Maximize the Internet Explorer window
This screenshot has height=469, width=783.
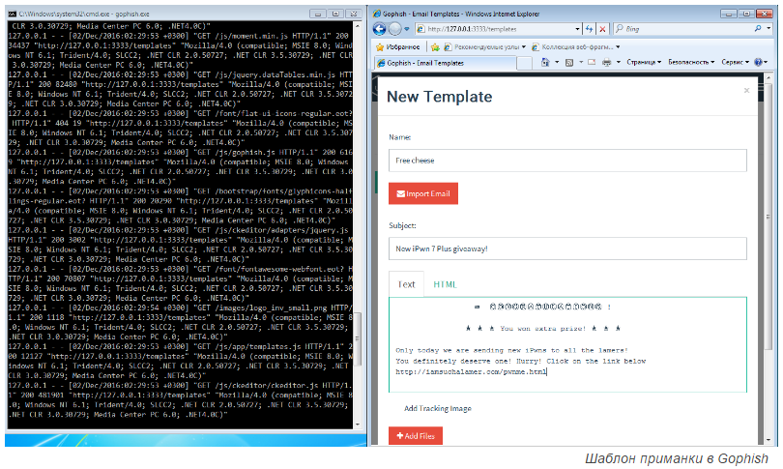pos(745,14)
